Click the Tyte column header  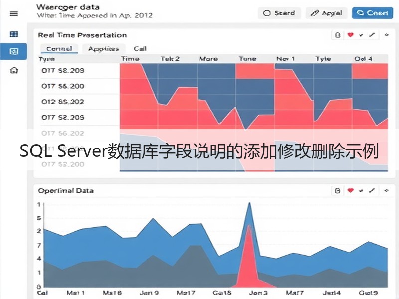pyautogui.click(x=323, y=59)
